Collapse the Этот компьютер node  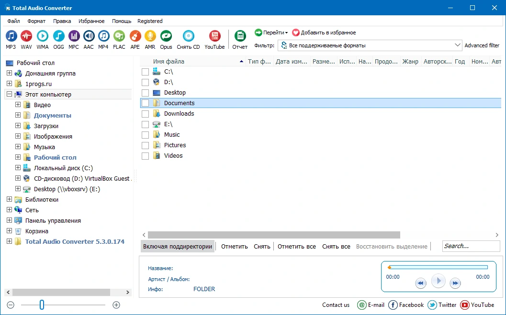point(10,94)
